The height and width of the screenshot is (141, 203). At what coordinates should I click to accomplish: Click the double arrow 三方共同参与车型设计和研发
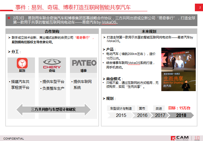point(53,109)
